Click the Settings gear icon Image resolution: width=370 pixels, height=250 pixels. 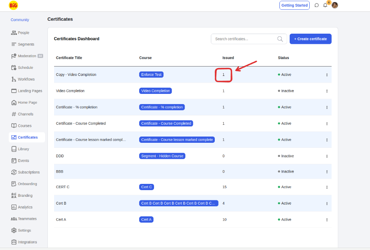pos(14,230)
